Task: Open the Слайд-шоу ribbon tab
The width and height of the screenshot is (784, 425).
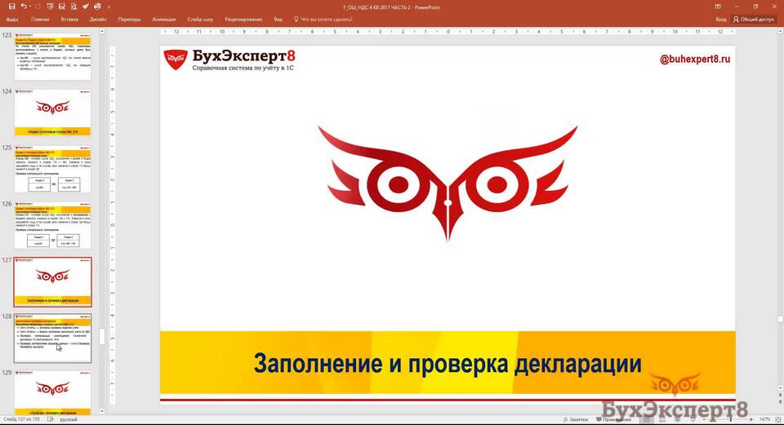Action: (x=200, y=20)
